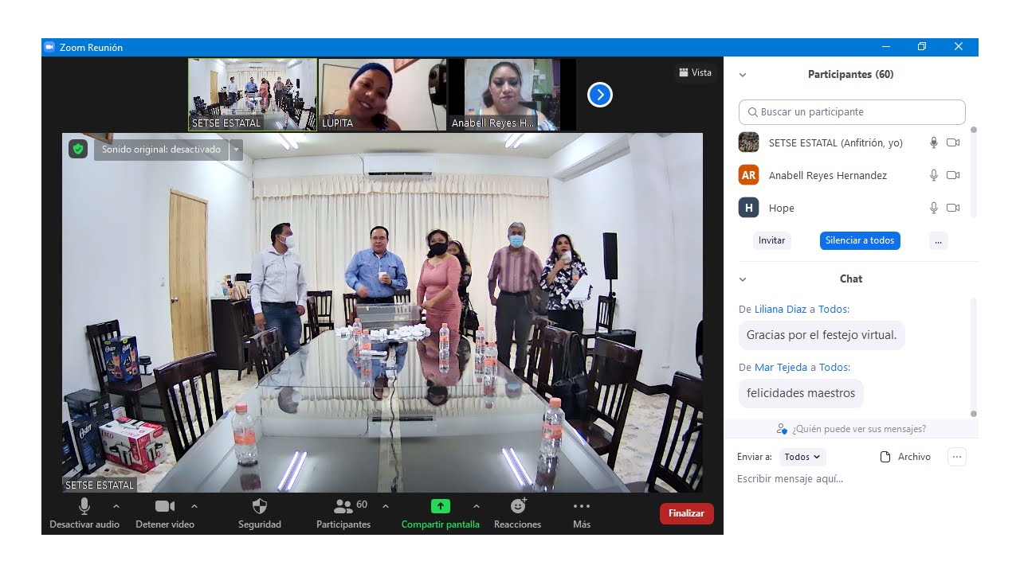Click sender name Mar Tejeda in chat
Screen dimensions: 1020x573
click(x=781, y=367)
